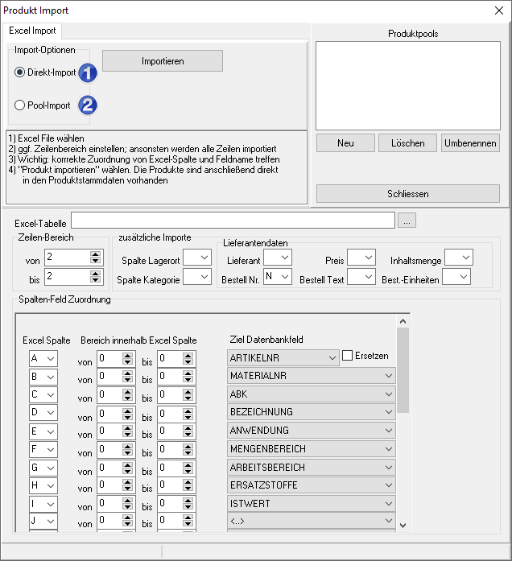Open the ABK target field dropdown
This screenshot has width=512, height=561.
pyautogui.click(x=312, y=394)
